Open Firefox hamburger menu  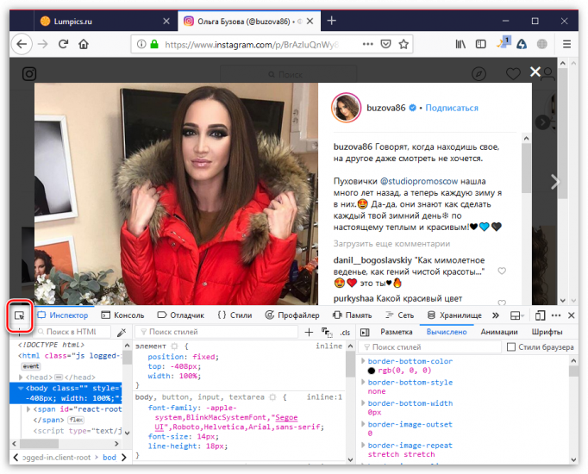(x=567, y=44)
